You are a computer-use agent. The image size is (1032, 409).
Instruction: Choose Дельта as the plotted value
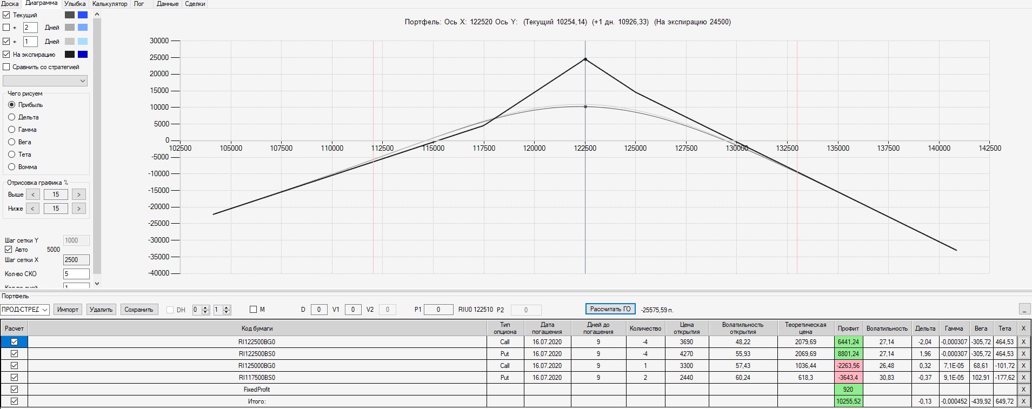point(11,117)
